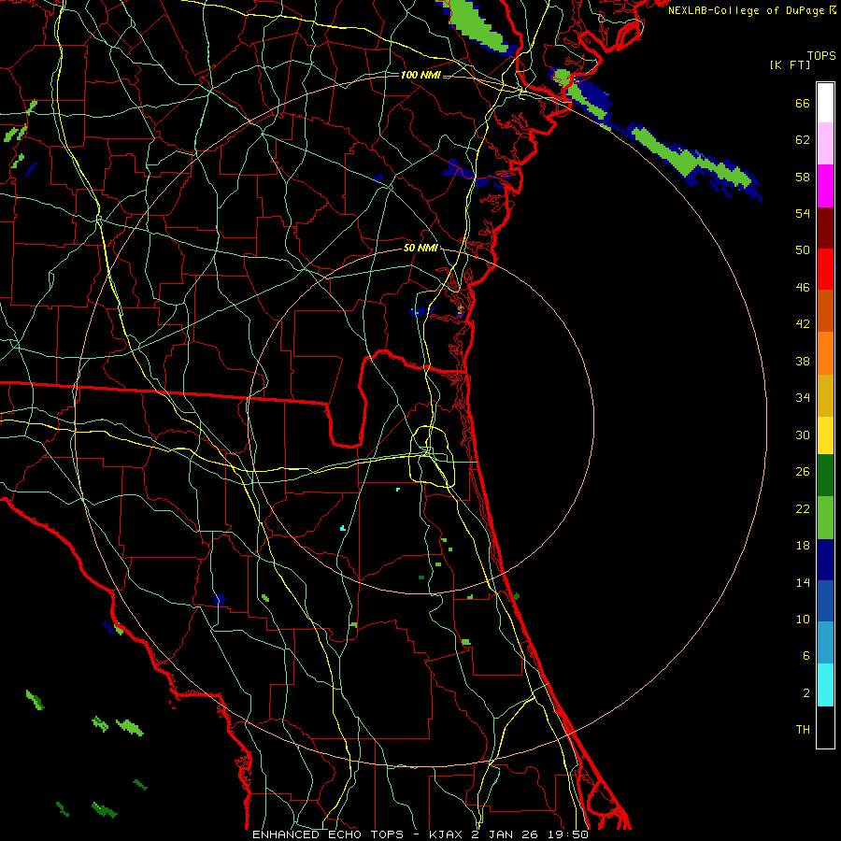The height and width of the screenshot is (841, 841).
Task: Click the gold 34 kft legend swatch
Action: point(825,395)
